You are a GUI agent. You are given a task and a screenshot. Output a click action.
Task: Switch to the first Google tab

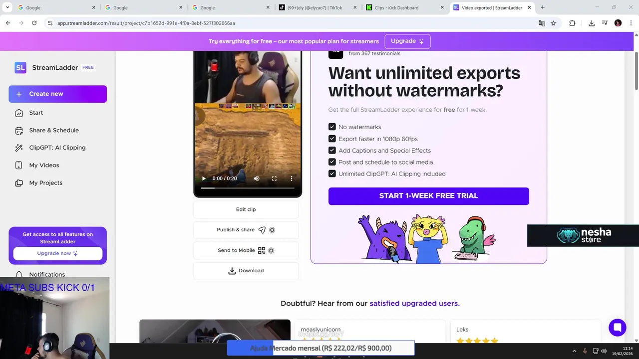click(x=56, y=7)
